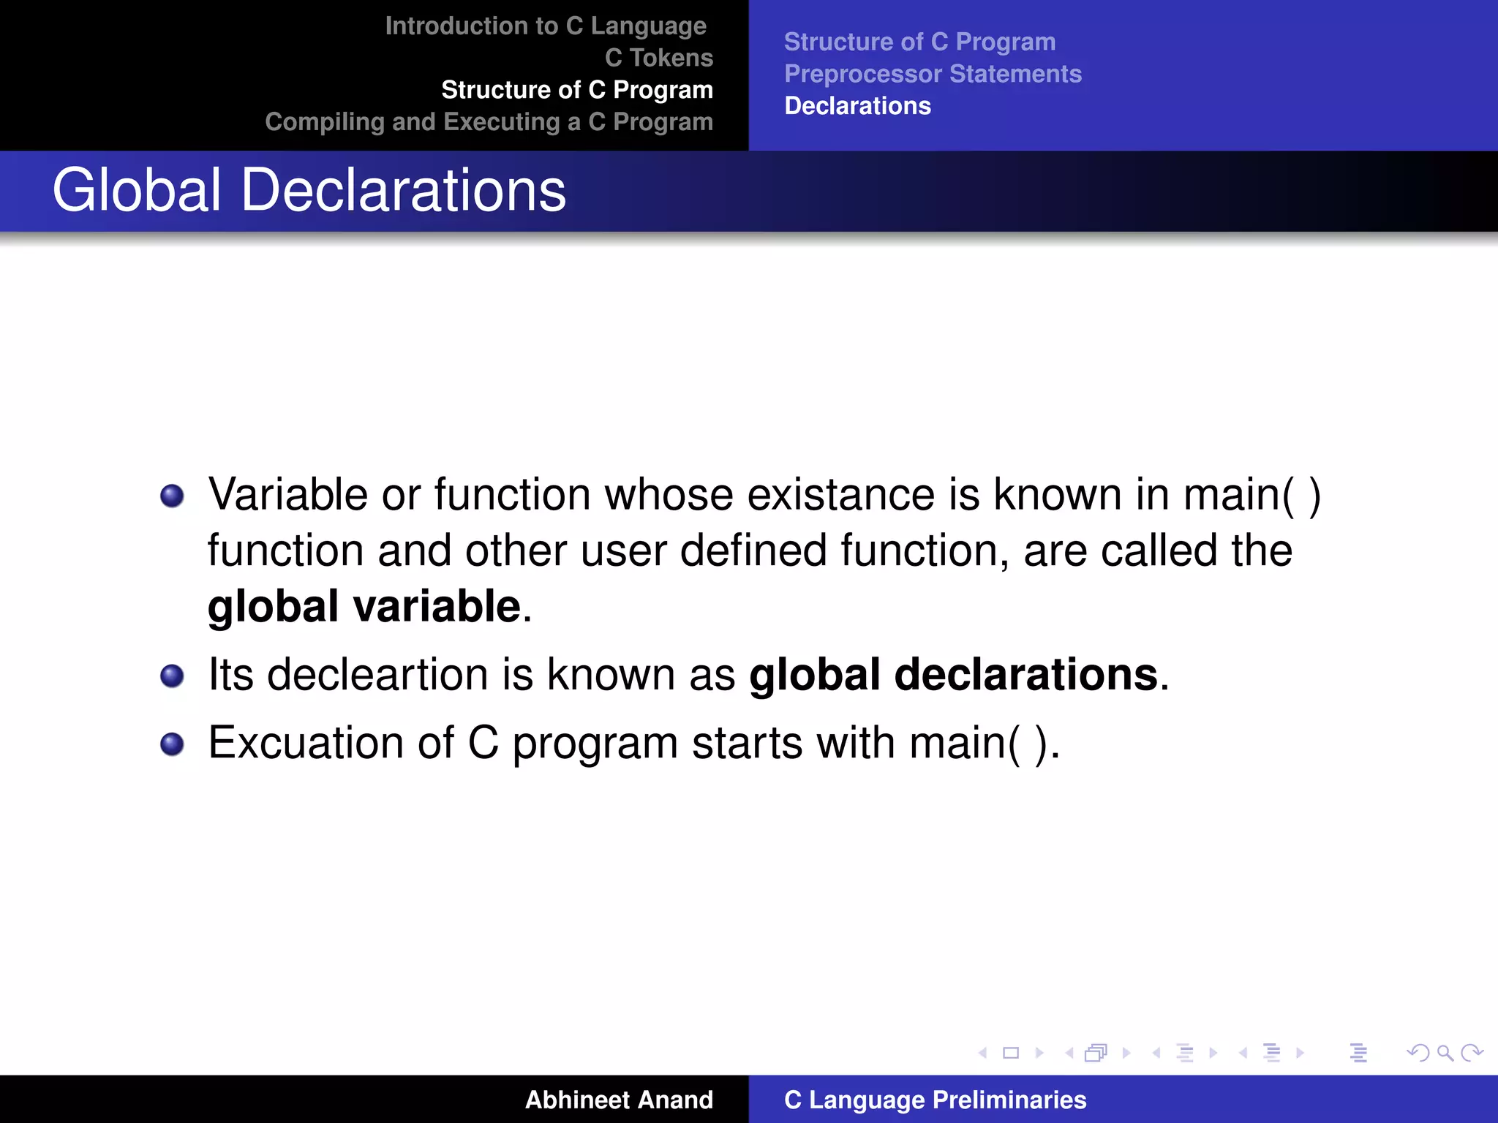This screenshot has height=1123, width=1498.
Task: Click the section lines navigation icon
Action: 1272,1053
